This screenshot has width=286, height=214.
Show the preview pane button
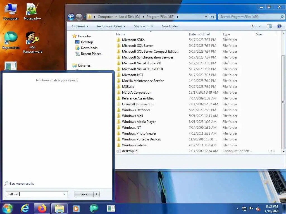269,26
